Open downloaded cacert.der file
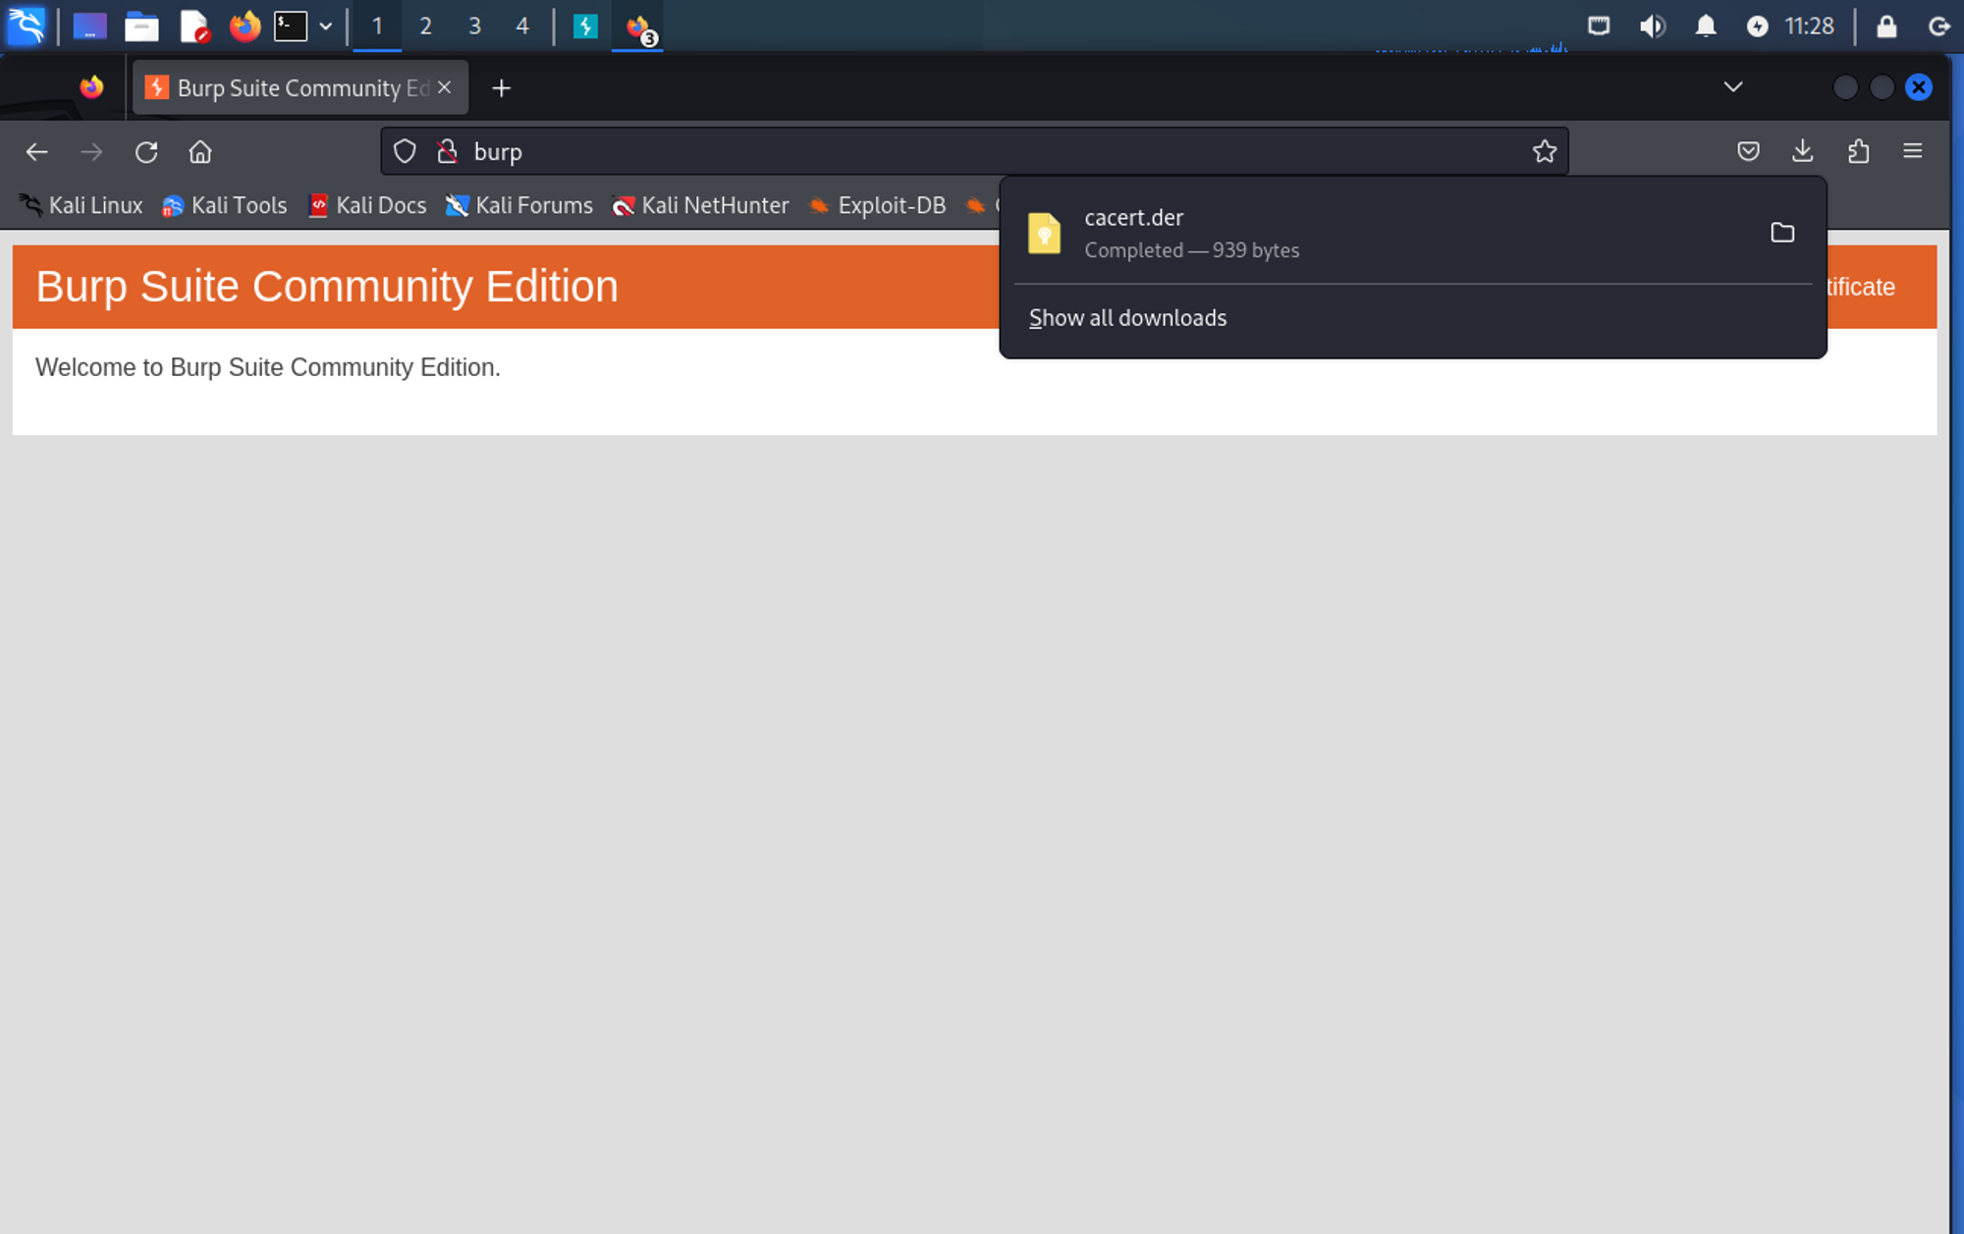The height and width of the screenshot is (1234, 1964). point(1385,233)
